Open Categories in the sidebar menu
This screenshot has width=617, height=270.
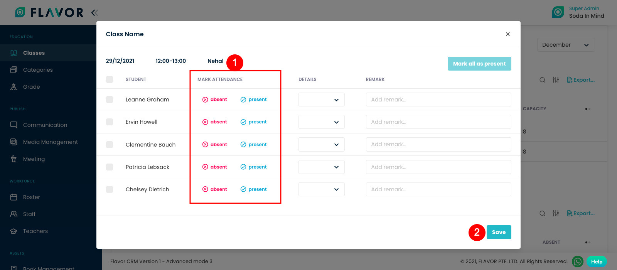[x=38, y=70]
